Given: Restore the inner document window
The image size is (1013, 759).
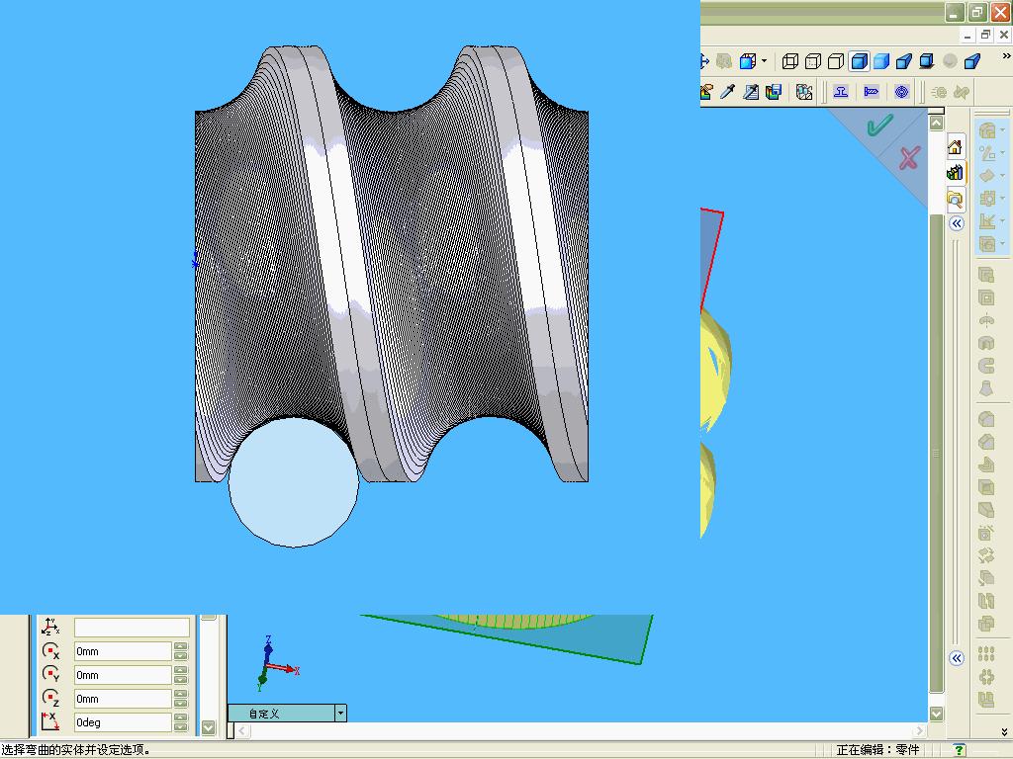Looking at the screenshot, I should 985,35.
